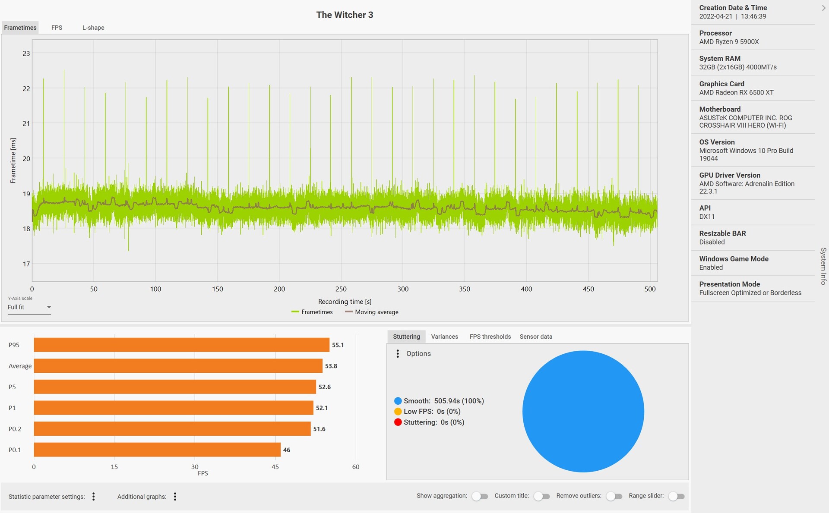
Task: Open stuttering Options kebab menu
Action: coord(398,353)
